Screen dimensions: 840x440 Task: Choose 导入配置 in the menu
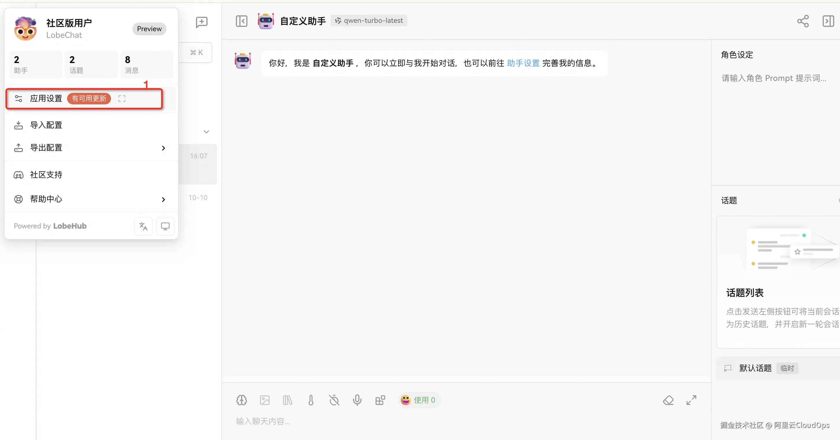pos(46,125)
